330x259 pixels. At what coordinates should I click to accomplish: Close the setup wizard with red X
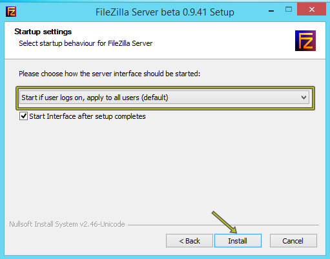[311, 9]
